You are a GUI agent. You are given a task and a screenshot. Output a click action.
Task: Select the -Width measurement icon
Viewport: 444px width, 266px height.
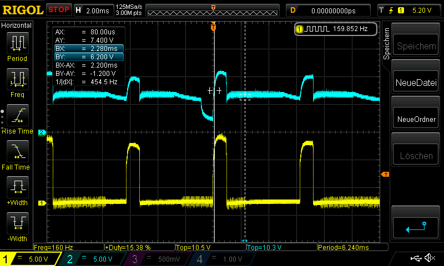point(18,223)
